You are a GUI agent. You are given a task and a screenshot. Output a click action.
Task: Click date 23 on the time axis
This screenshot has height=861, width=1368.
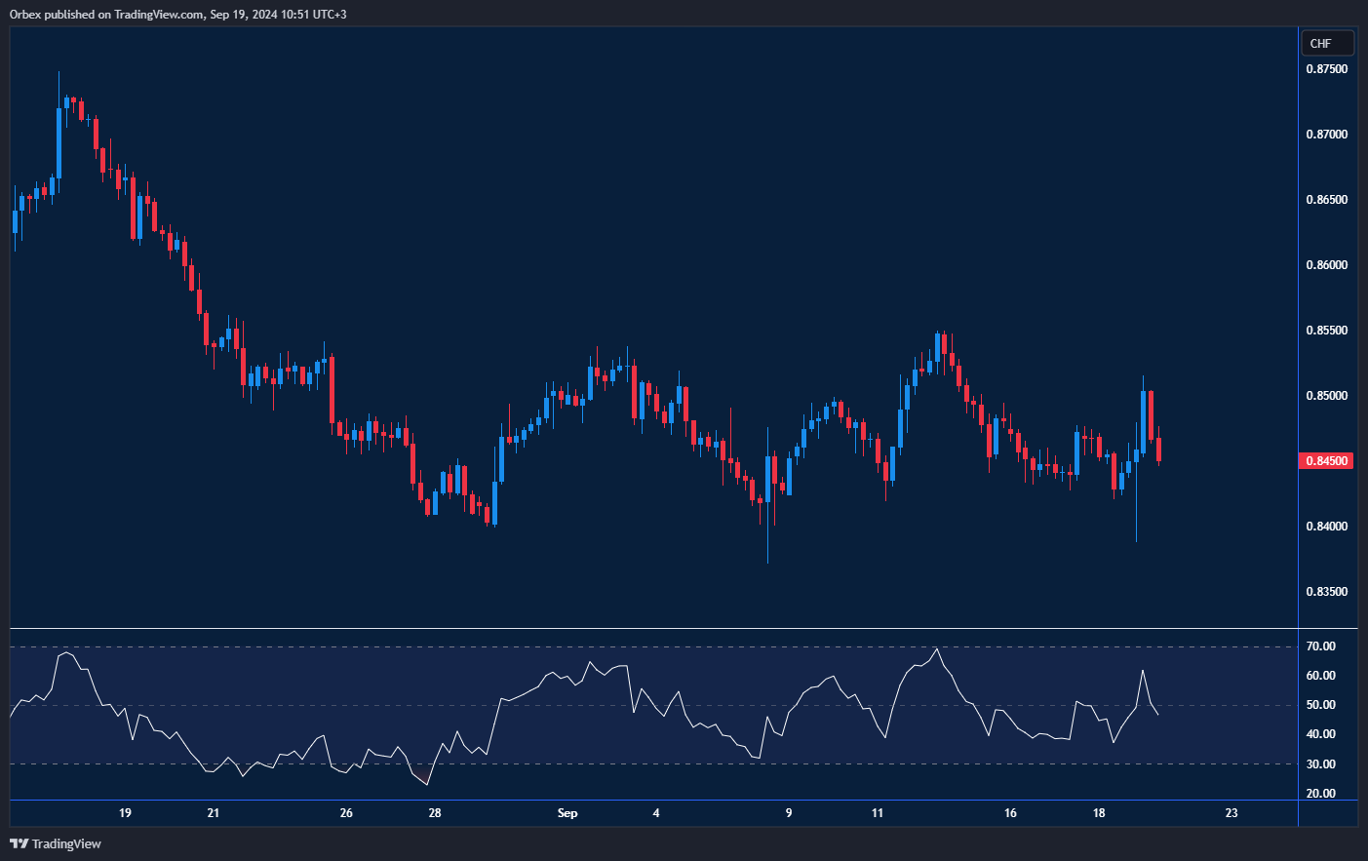(1231, 813)
